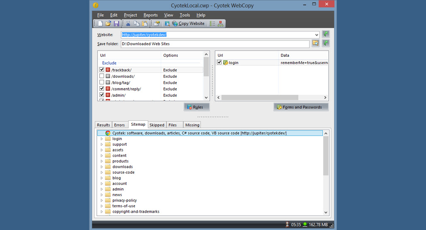
Task: Click the sitemap vertical scrollbar thumb
Action: pos(326,156)
